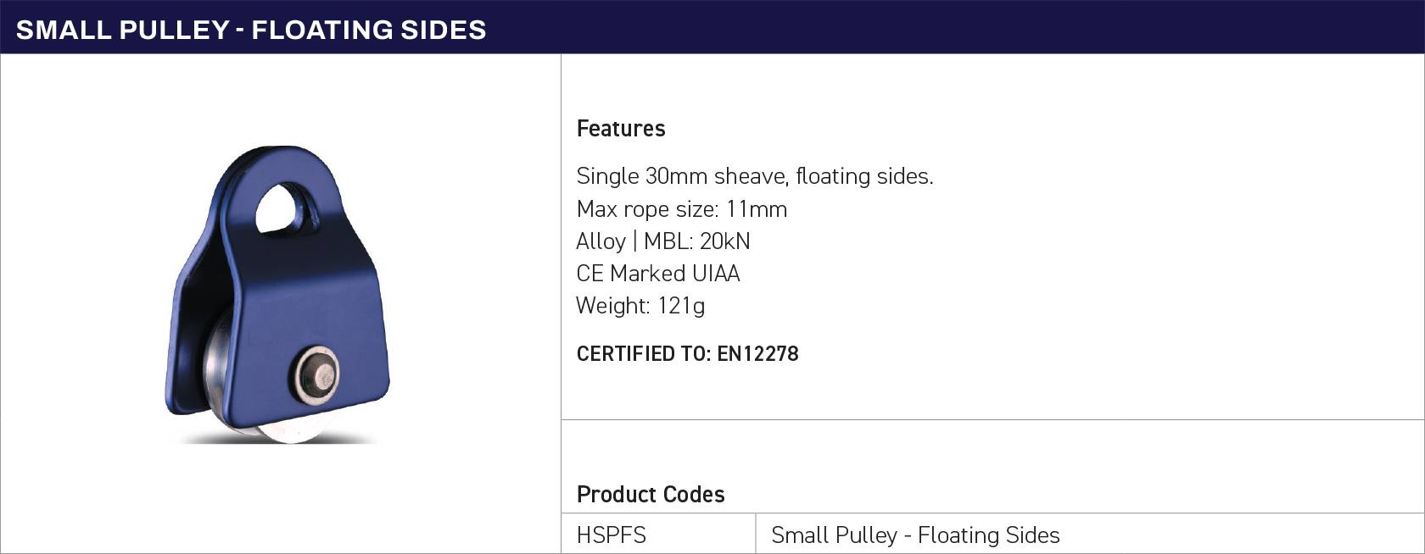Select the 'CE Marked UIAA' text
The width and height of the screenshot is (1425, 554).
tap(658, 274)
